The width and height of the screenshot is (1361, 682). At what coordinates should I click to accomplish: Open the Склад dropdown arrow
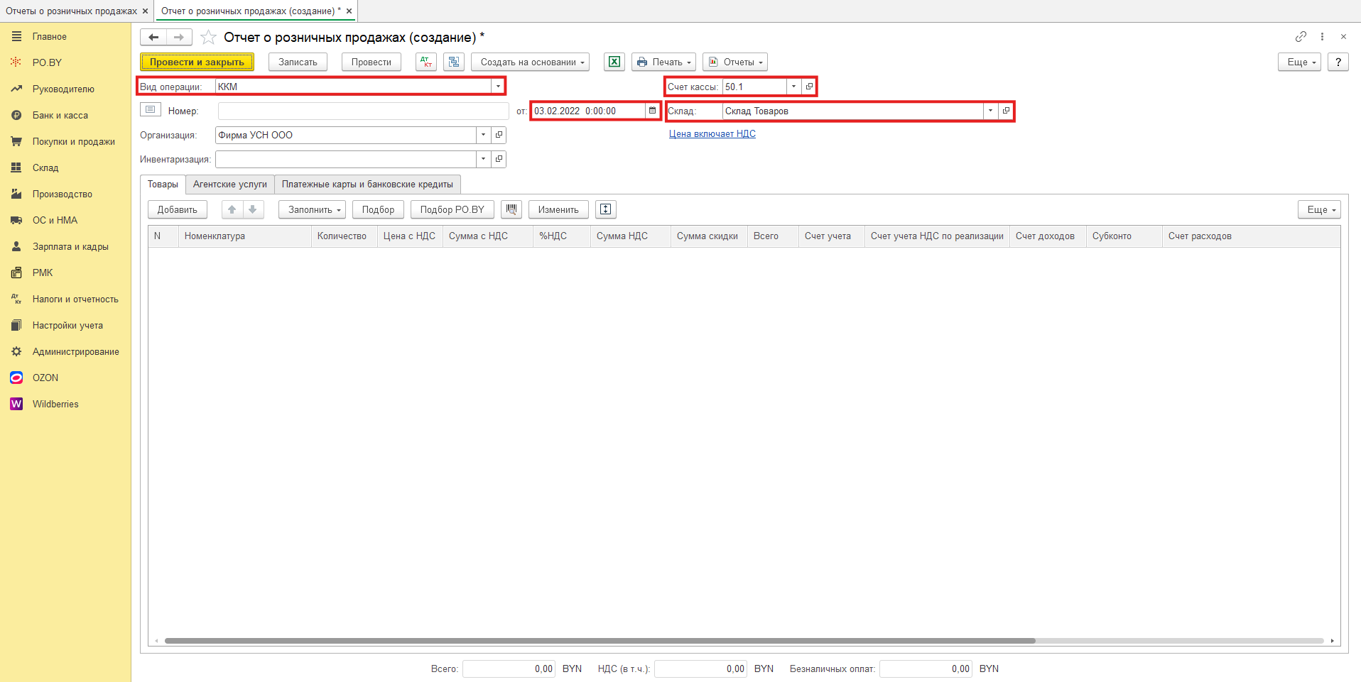pyautogui.click(x=990, y=111)
